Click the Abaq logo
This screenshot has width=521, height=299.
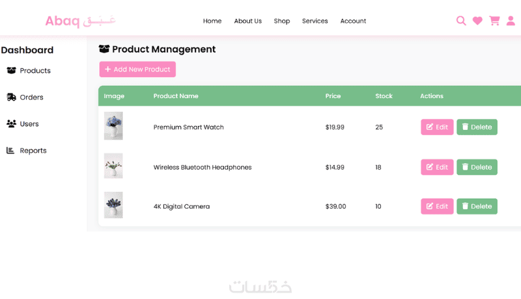coord(80,21)
